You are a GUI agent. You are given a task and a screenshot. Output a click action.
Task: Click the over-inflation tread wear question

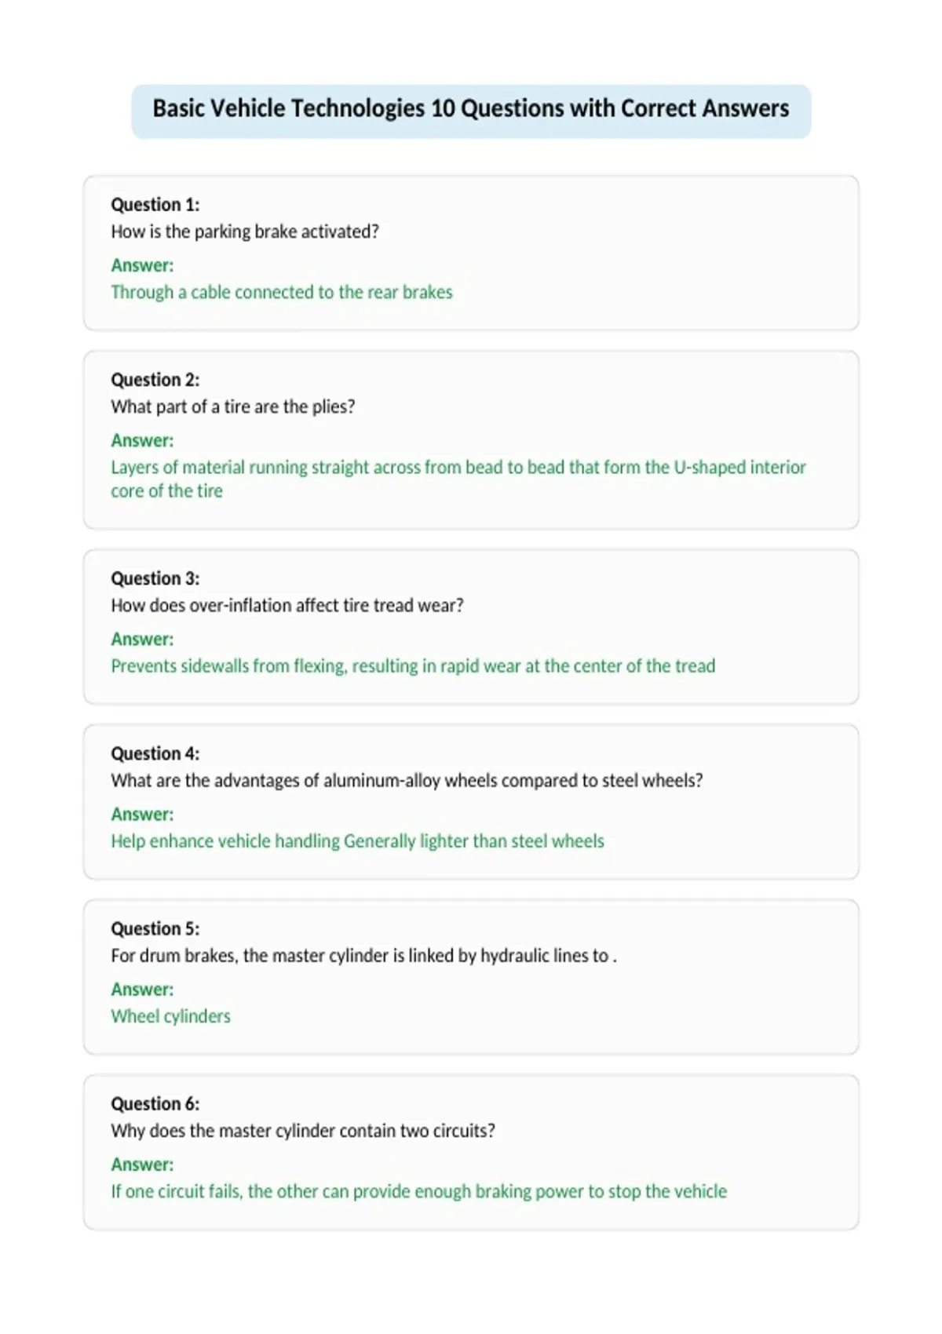287,605
